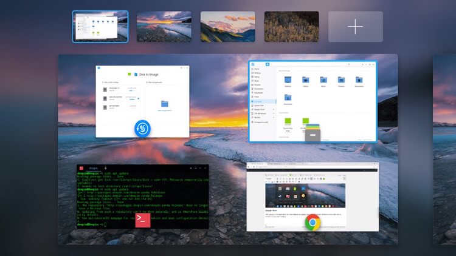This screenshot has width=456, height=256.
Task: Select highlighted Computer entry in file manager sidebar
Action: (x=263, y=101)
